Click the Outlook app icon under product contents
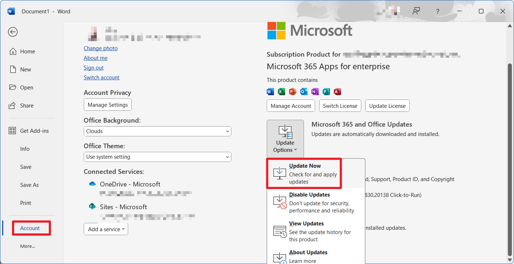The image size is (514, 264). coord(304,92)
